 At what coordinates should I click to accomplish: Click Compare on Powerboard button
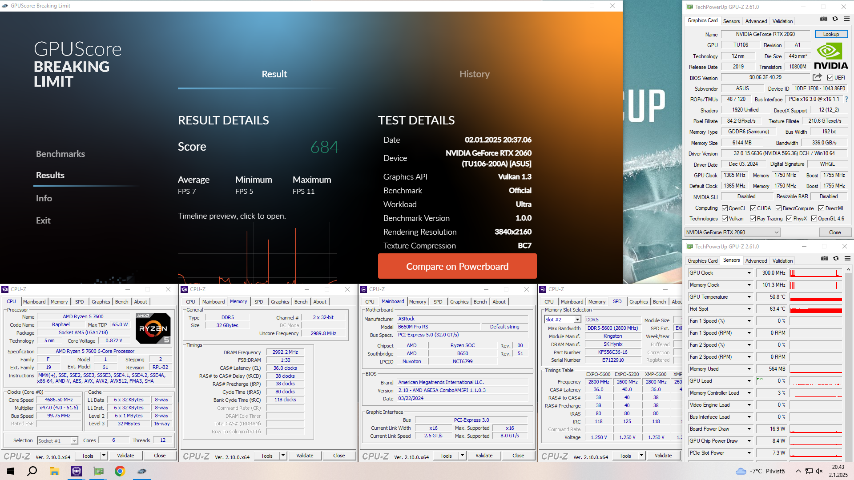(x=457, y=266)
